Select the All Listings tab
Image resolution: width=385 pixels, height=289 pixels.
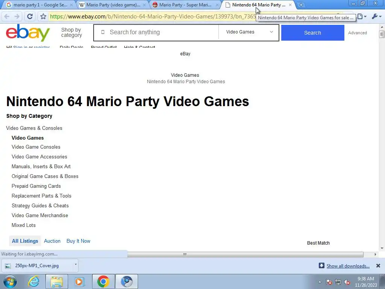25,241
